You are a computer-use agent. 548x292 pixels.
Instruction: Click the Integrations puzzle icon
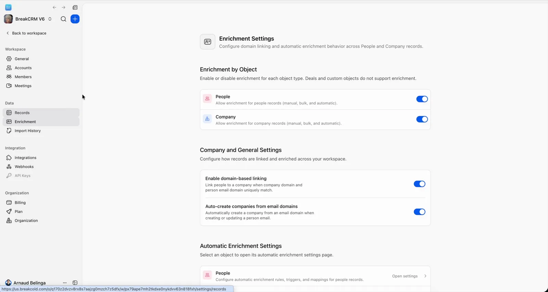(9, 158)
